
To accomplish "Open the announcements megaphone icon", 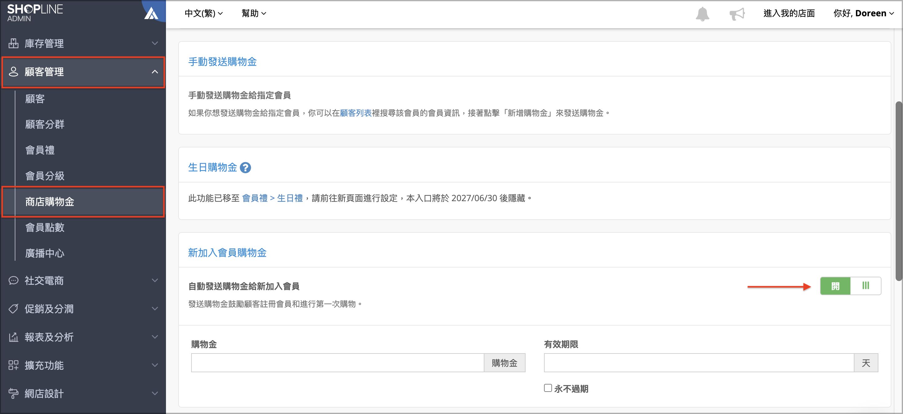I will pyautogui.click(x=737, y=14).
